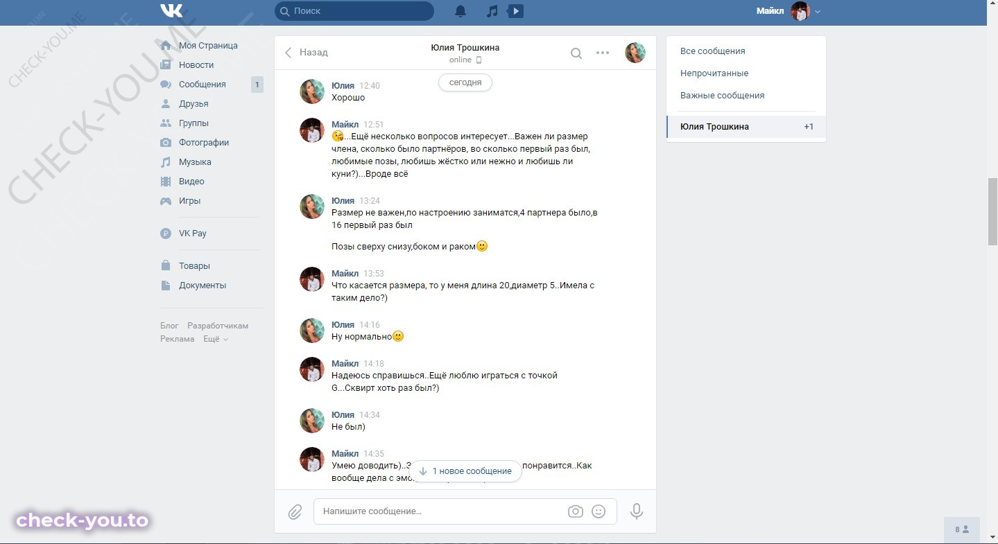Open Документы in sidebar

(x=203, y=286)
